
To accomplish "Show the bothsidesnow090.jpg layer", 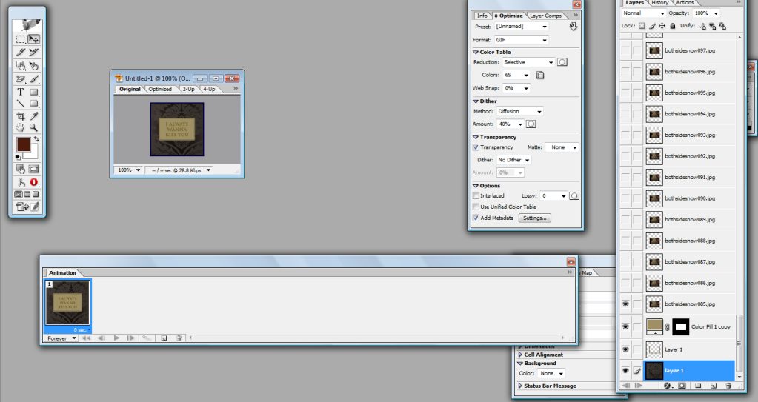I will click(x=625, y=198).
